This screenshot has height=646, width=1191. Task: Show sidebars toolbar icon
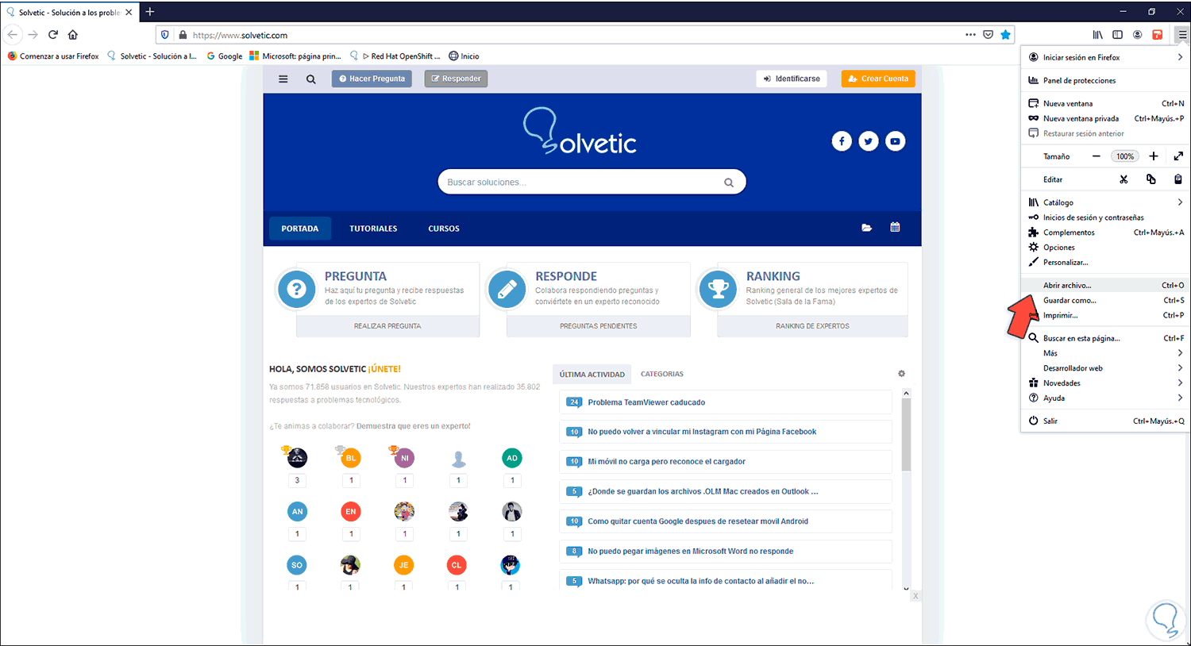click(x=1117, y=35)
